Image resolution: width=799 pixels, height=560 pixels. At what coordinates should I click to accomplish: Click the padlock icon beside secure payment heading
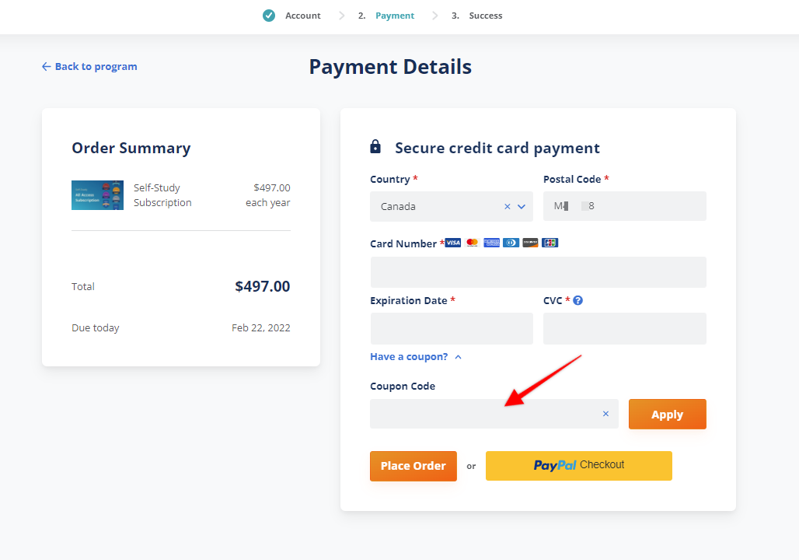click(x=376, y=146)
